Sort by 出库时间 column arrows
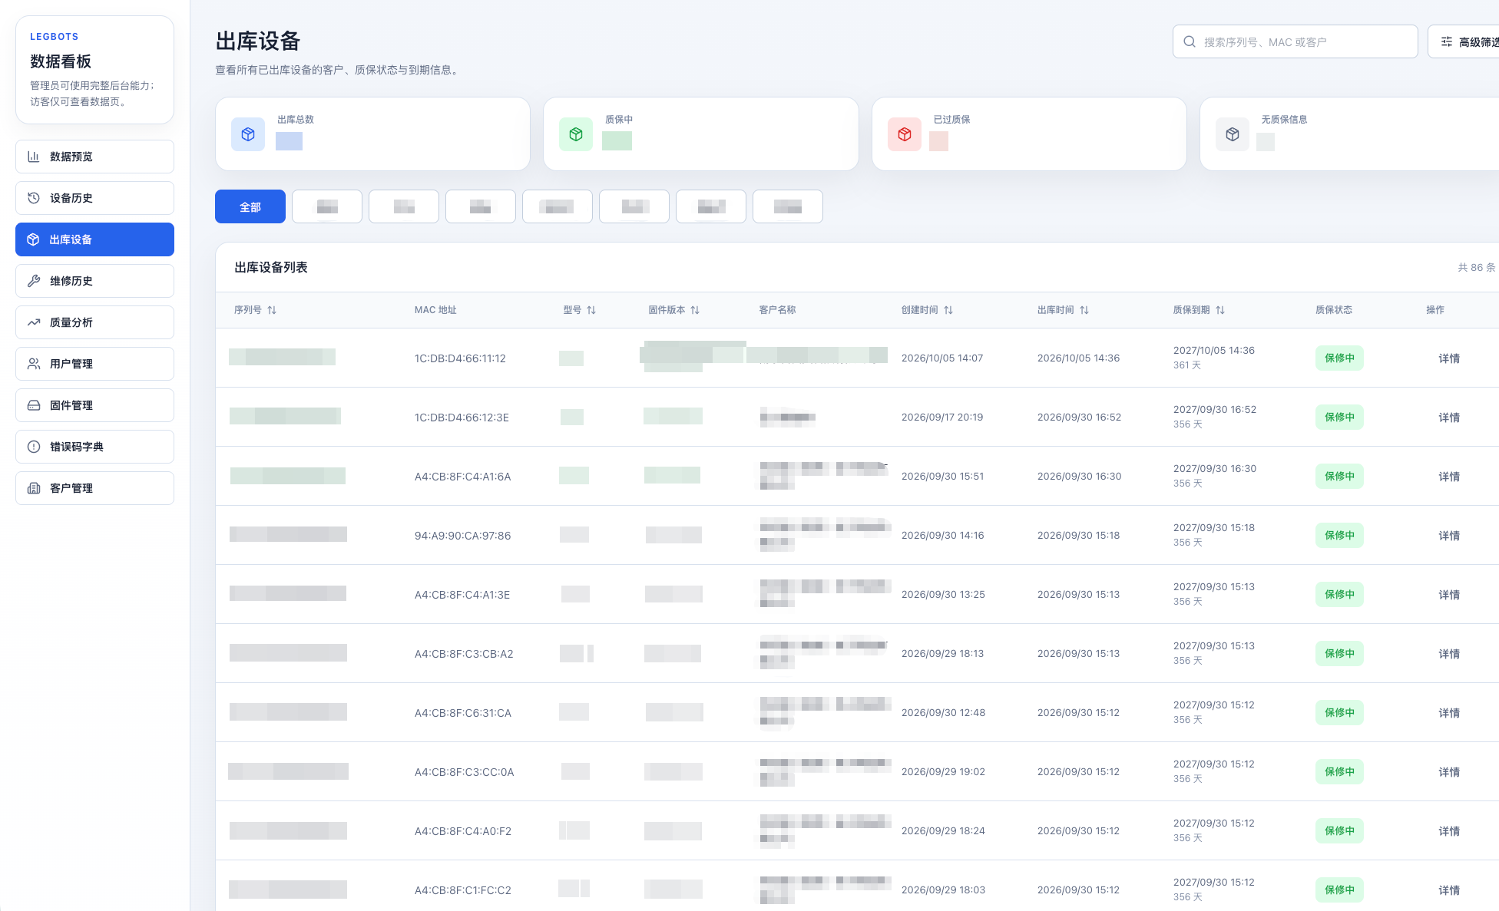The image size is (1499, 911). [1084, 310]
